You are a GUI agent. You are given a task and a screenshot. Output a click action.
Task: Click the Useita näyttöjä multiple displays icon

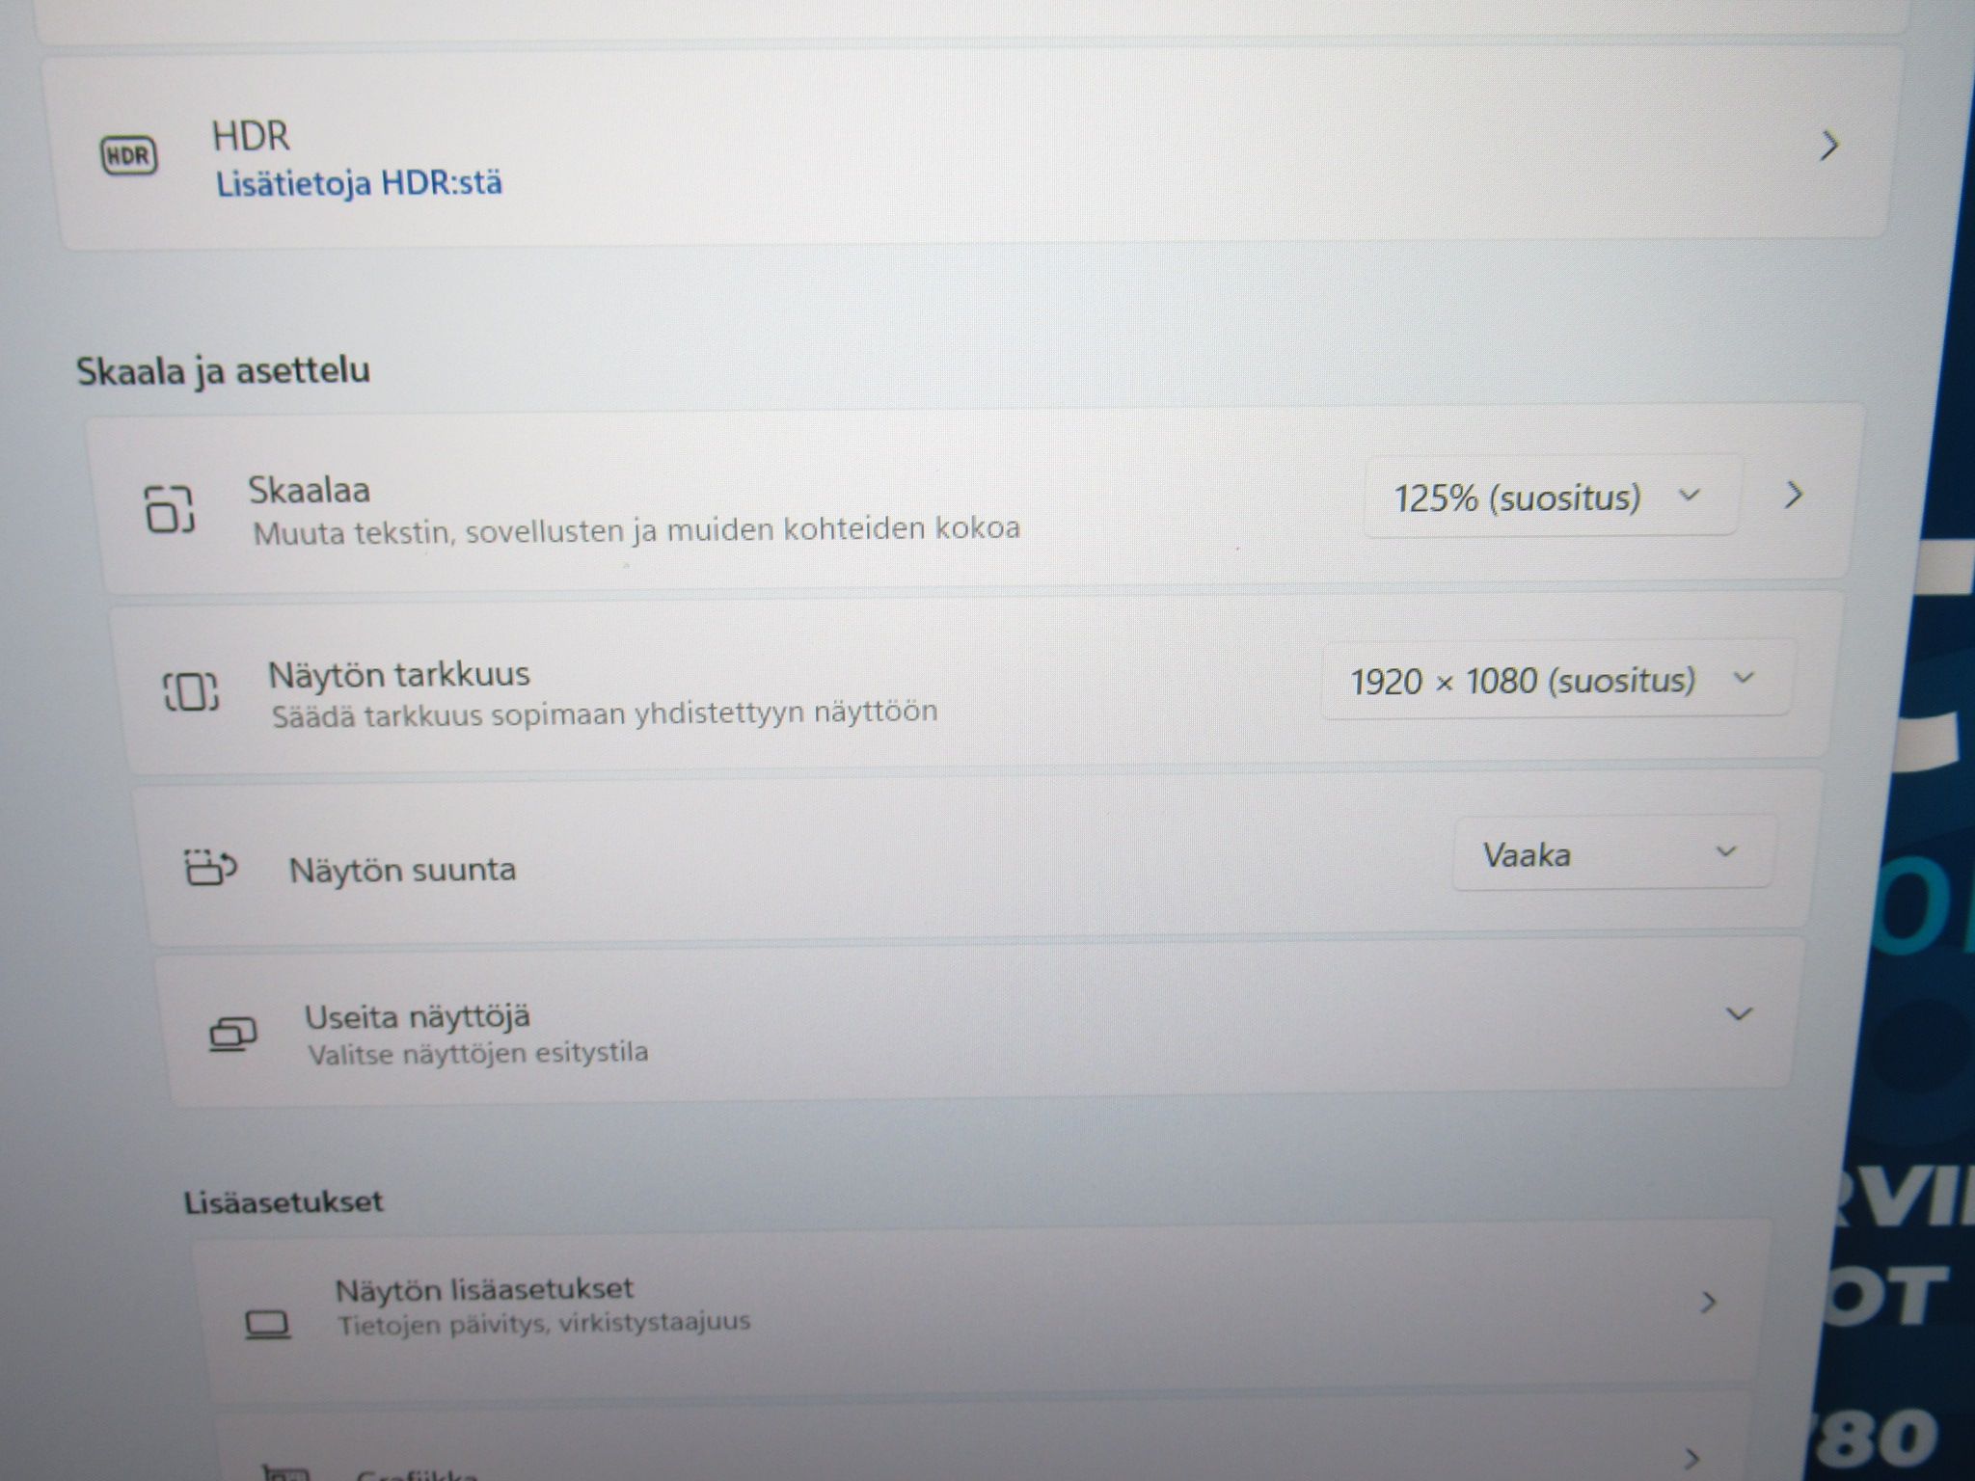tap(233, 1035)
